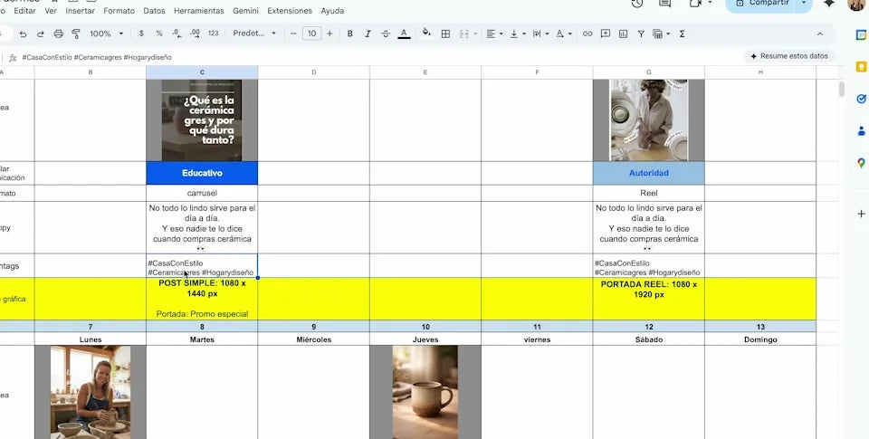Increase decimal places icon
This screenshot has width=869, height=439.
(x=195, y=33)
